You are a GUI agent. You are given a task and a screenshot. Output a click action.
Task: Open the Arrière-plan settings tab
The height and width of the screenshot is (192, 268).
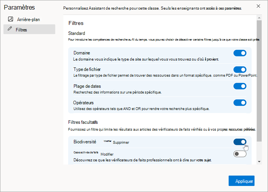click(x=29, y=19)
